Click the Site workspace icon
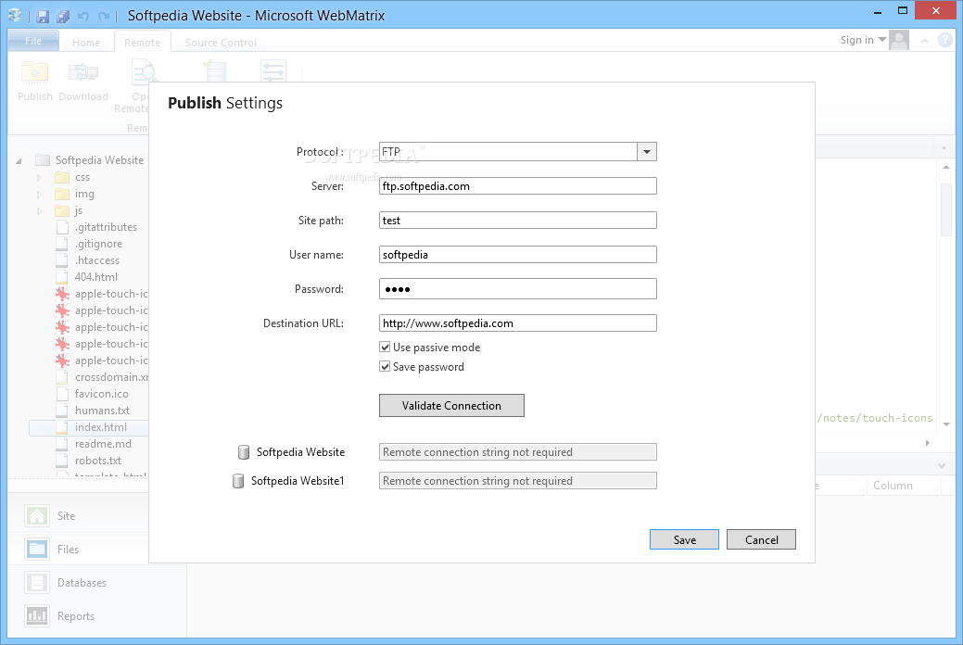The image size is (963, 645). tap(37, 515)
